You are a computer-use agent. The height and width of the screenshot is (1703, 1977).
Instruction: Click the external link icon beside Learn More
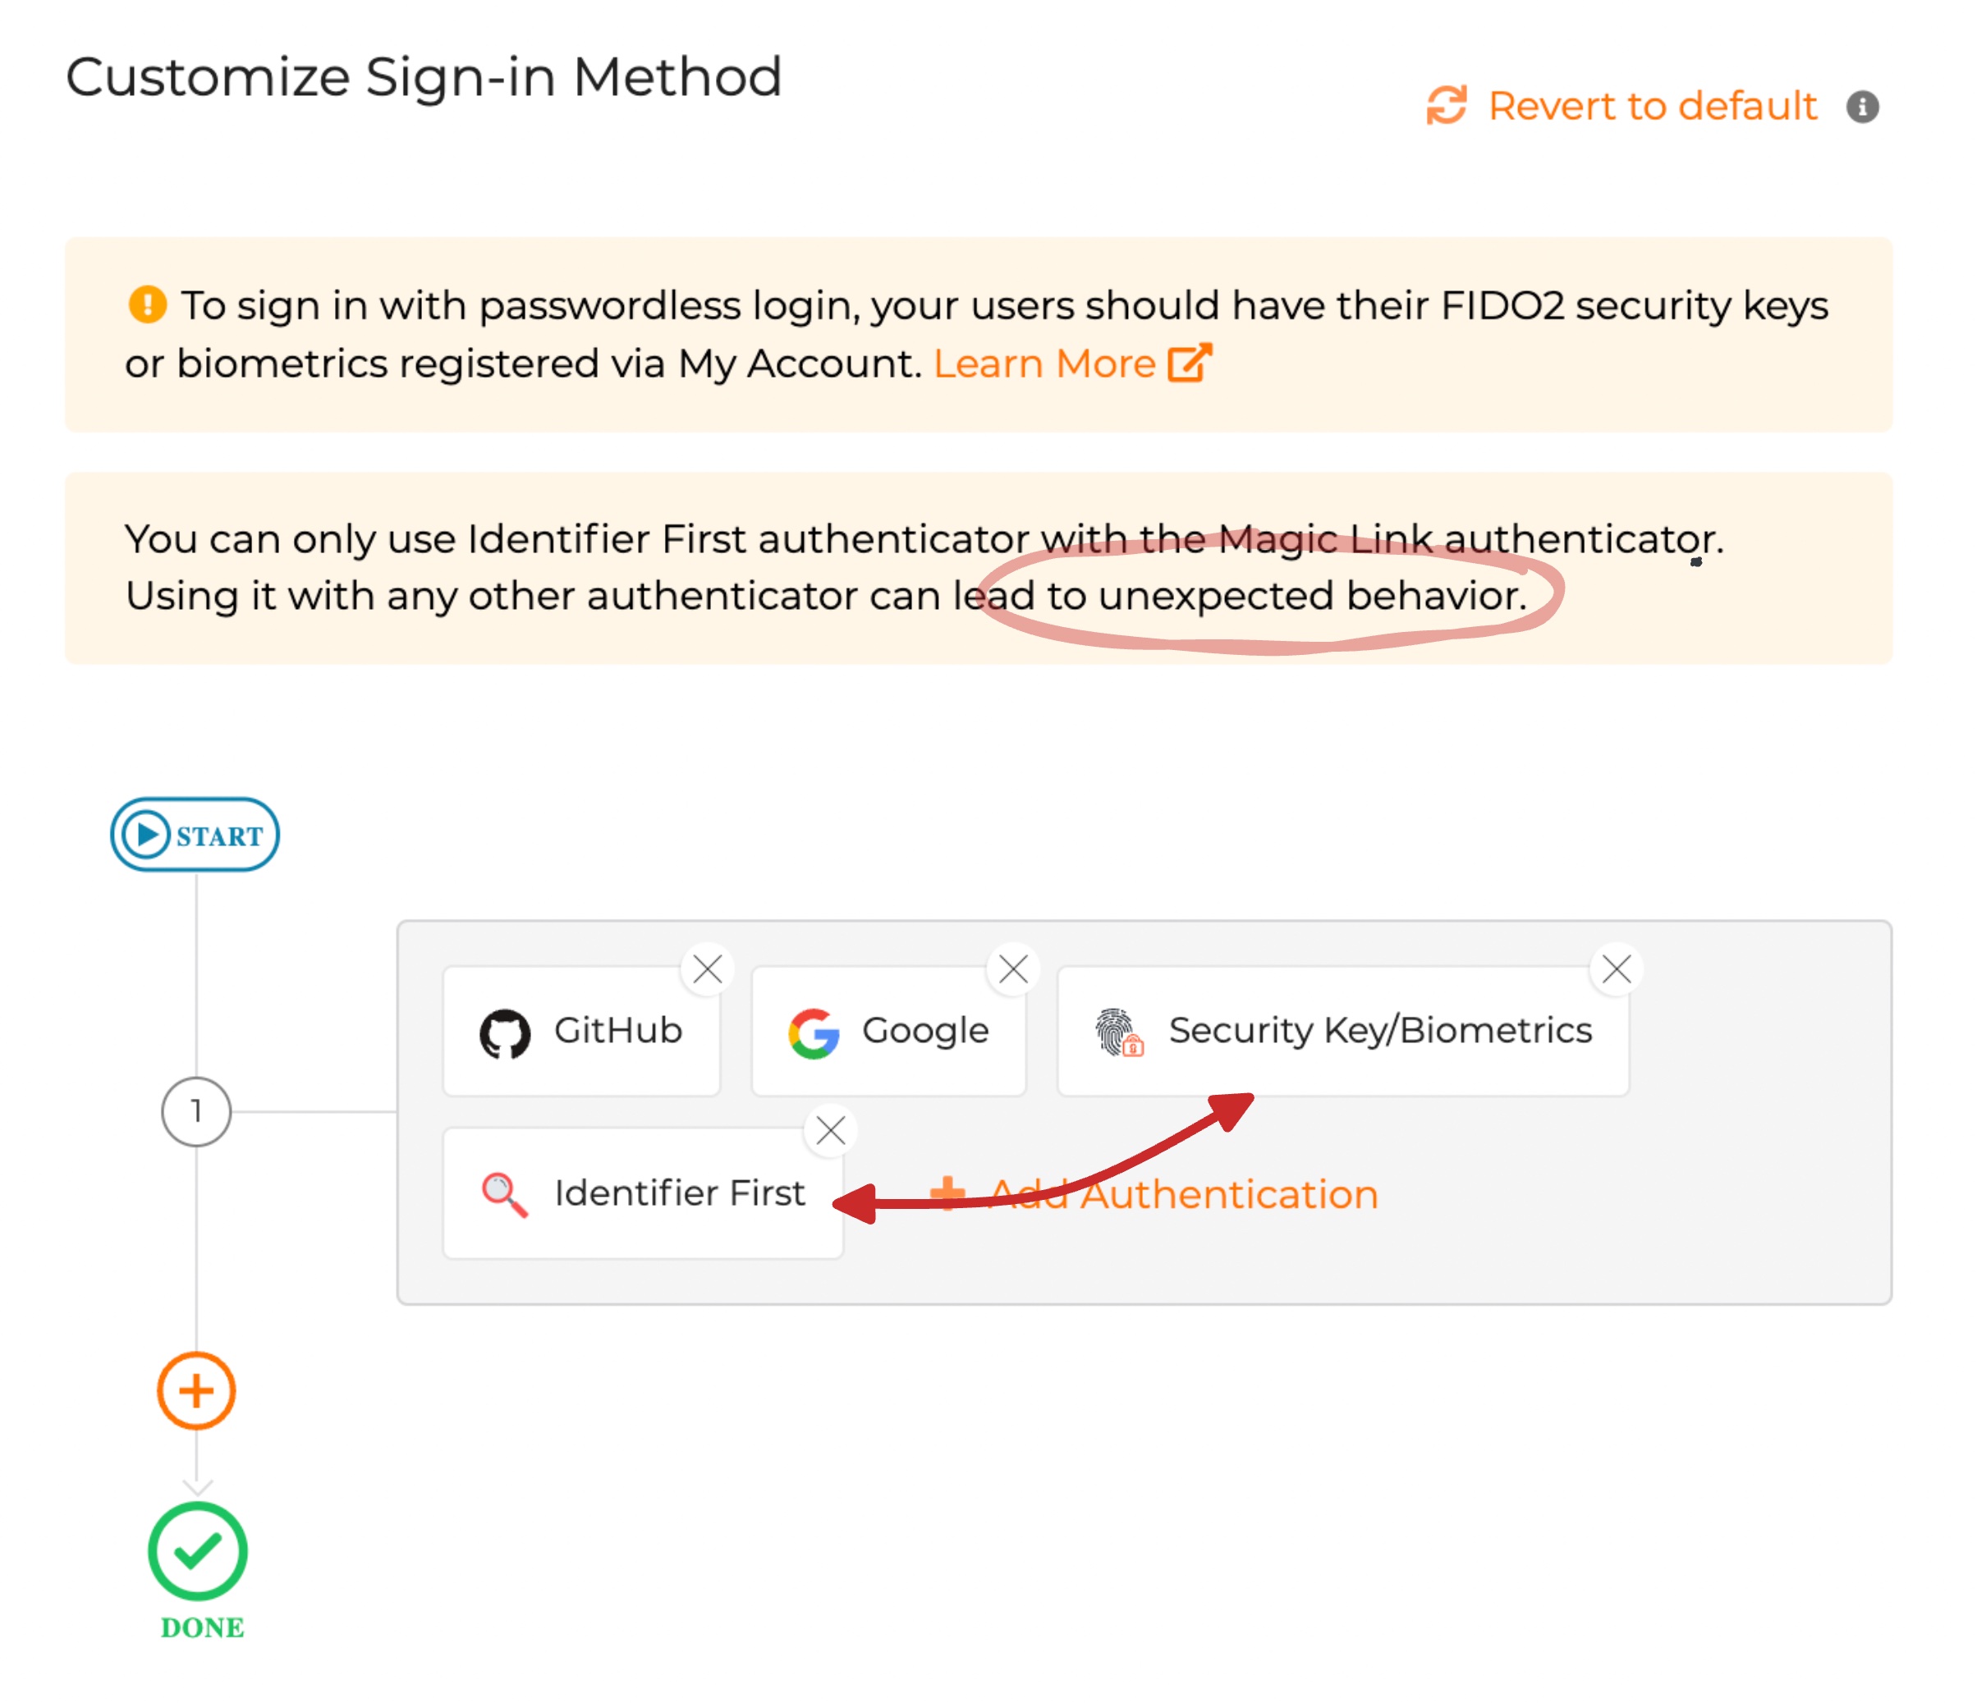[1189, 364]
